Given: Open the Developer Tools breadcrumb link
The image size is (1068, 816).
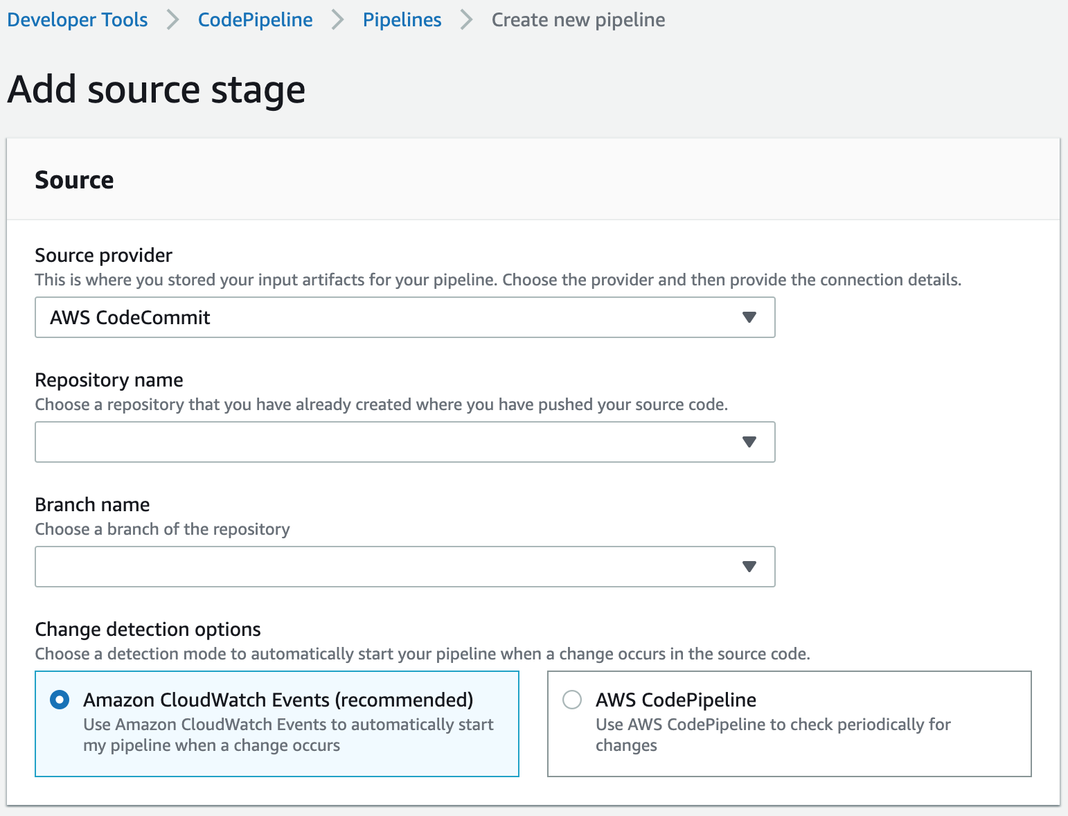Looking at the screenshot, I should (78, 20).
